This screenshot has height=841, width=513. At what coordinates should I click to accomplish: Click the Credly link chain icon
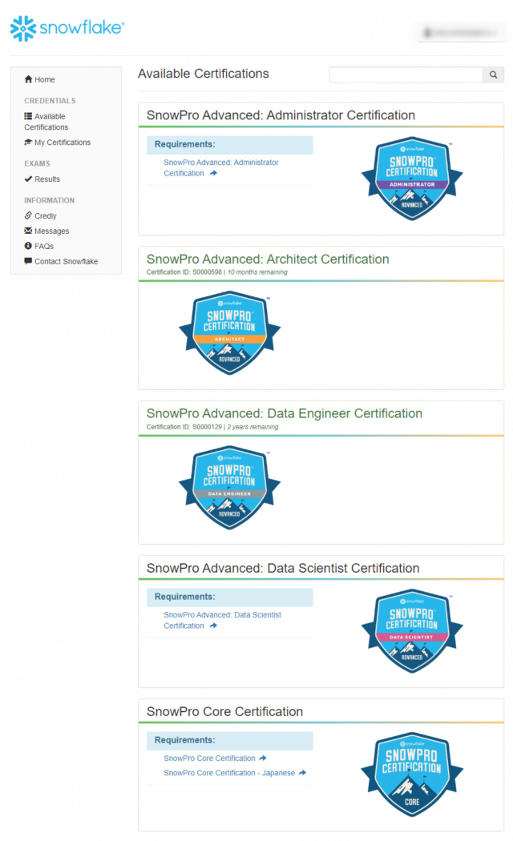[x=28, y=215]
